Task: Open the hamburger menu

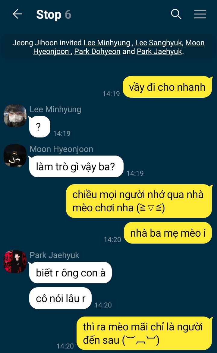Action: 200,14
